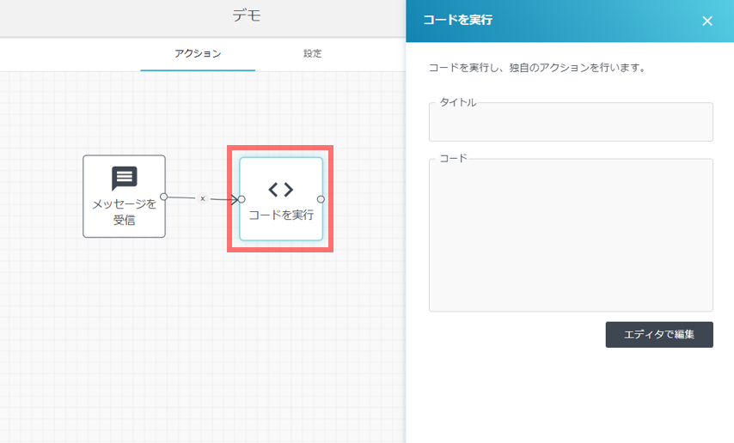Focus the タイトル input field
The height and width of the screenshot is (443, 734).
(x=571, y=123)
